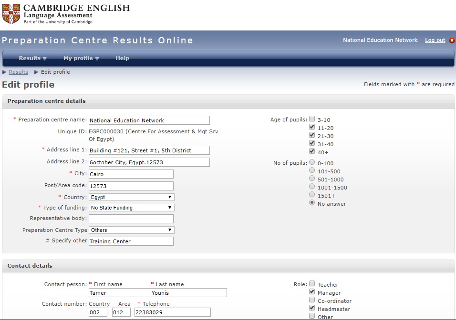Click the Address line 1 field
The width and height of the screenshot is (456, 320).
149,150
